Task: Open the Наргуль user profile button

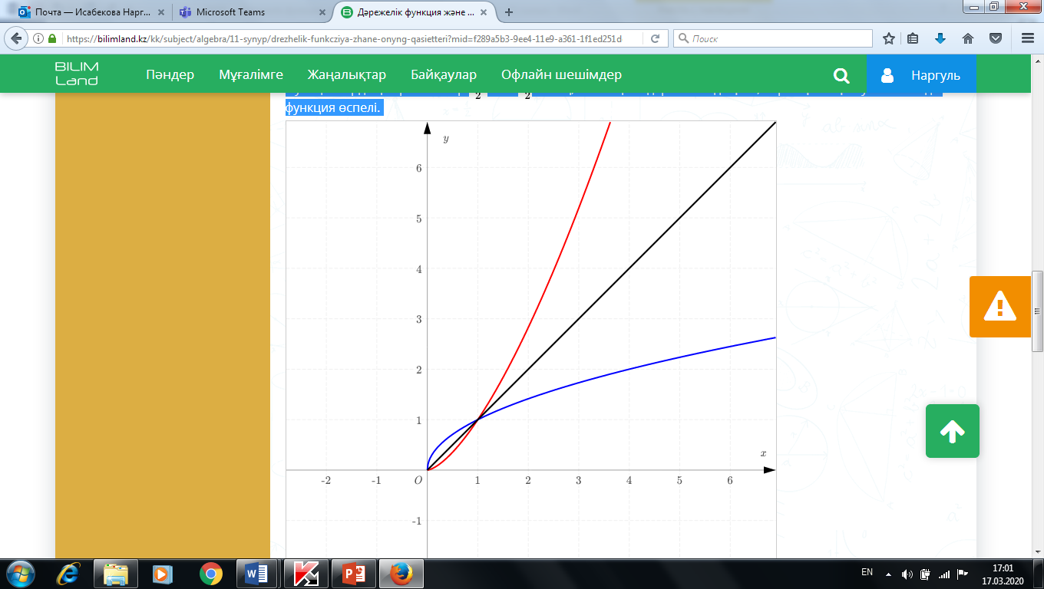Action: 921,74
